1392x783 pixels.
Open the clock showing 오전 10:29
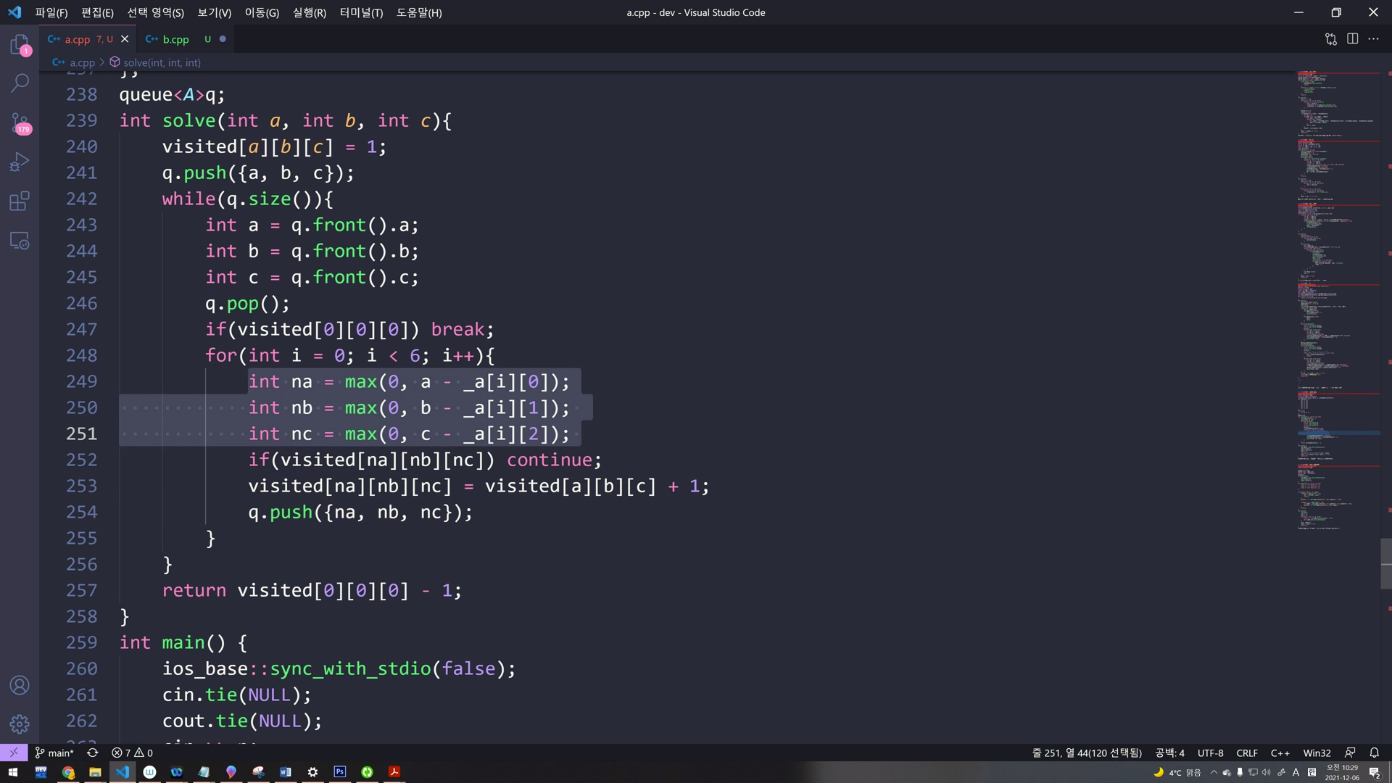tap(1342, 772)
